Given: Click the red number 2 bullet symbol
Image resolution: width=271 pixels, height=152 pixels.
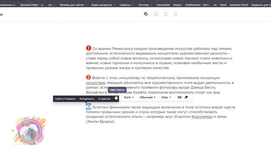Looking at the screenshot, I should coord(88,77).
